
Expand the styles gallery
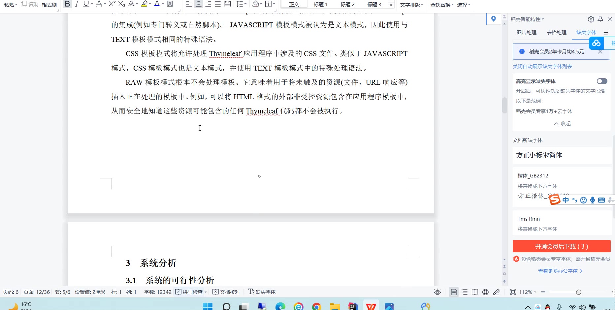(391, 5)
